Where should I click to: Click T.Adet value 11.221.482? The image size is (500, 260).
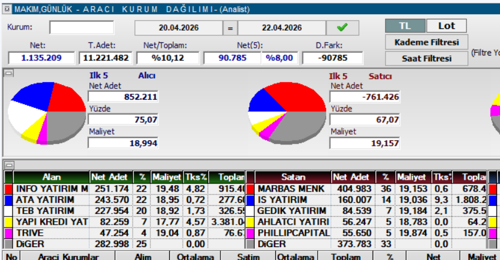click(106, 58)
